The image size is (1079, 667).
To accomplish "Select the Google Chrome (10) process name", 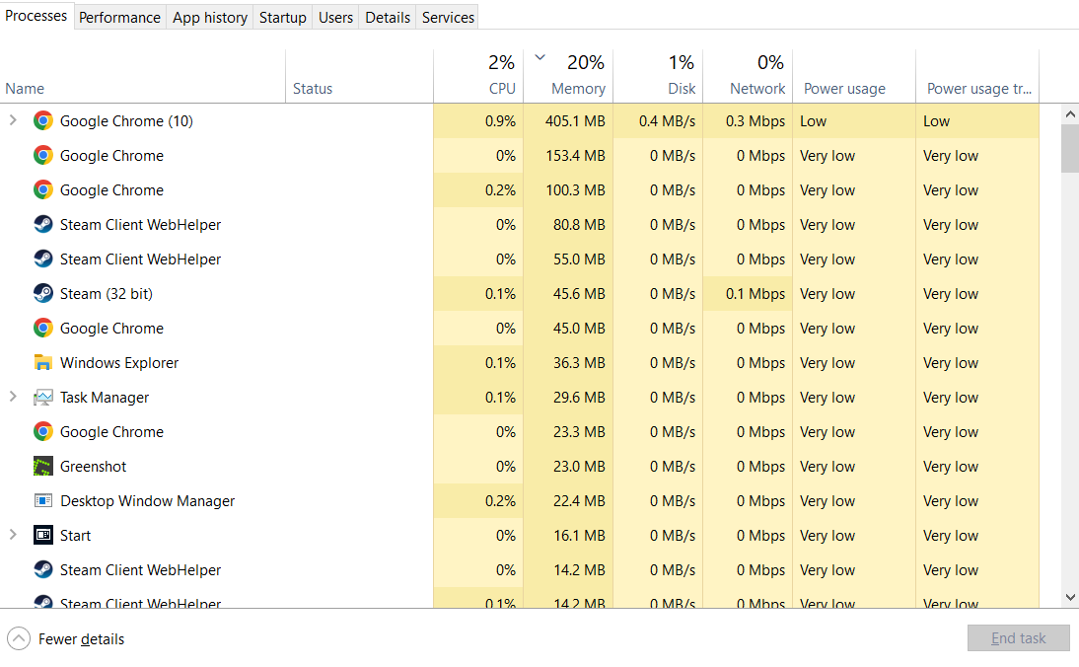I will click(x=126, y=121).
